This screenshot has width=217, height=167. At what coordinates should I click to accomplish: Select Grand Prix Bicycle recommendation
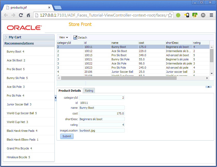pos(29,148)
